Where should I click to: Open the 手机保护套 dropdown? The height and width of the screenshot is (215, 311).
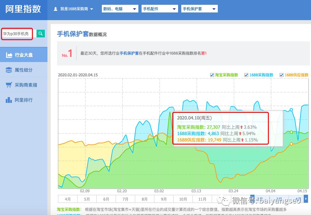[199, 9]
